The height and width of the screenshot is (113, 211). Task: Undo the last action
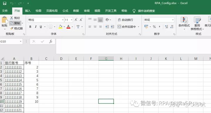pos(11,3)
